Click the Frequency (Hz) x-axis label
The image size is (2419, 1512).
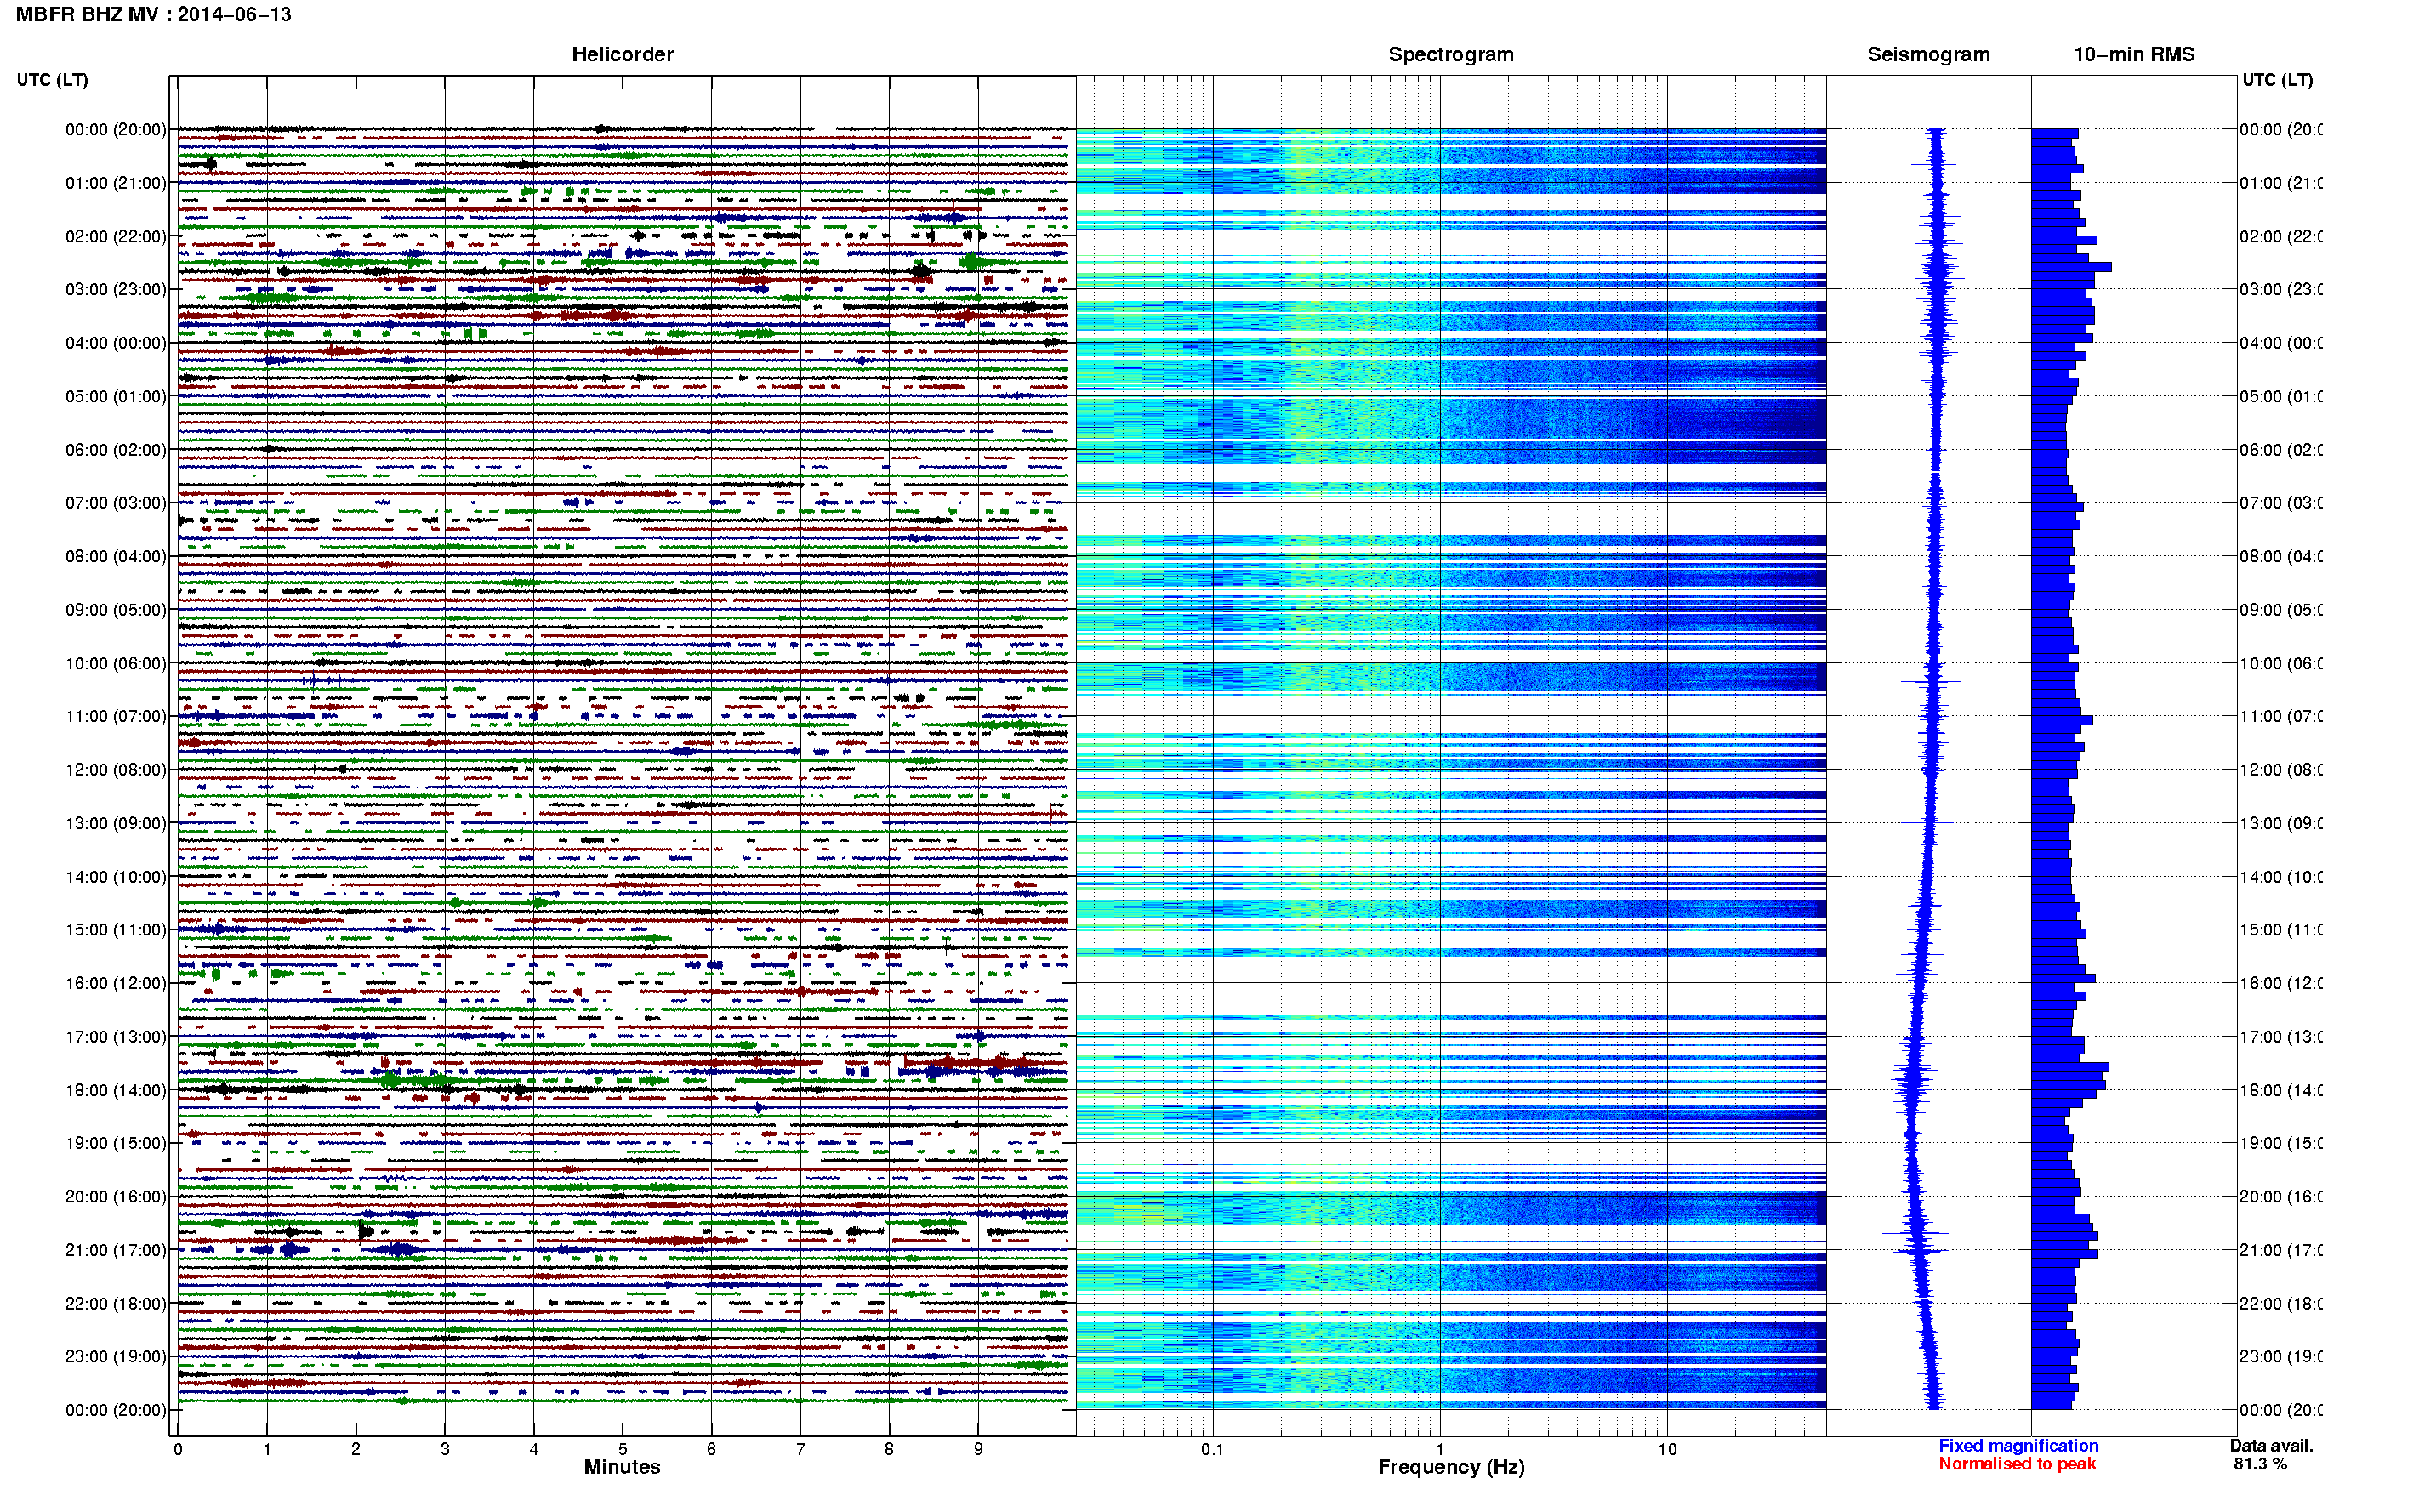[x=1451, y=1467]
